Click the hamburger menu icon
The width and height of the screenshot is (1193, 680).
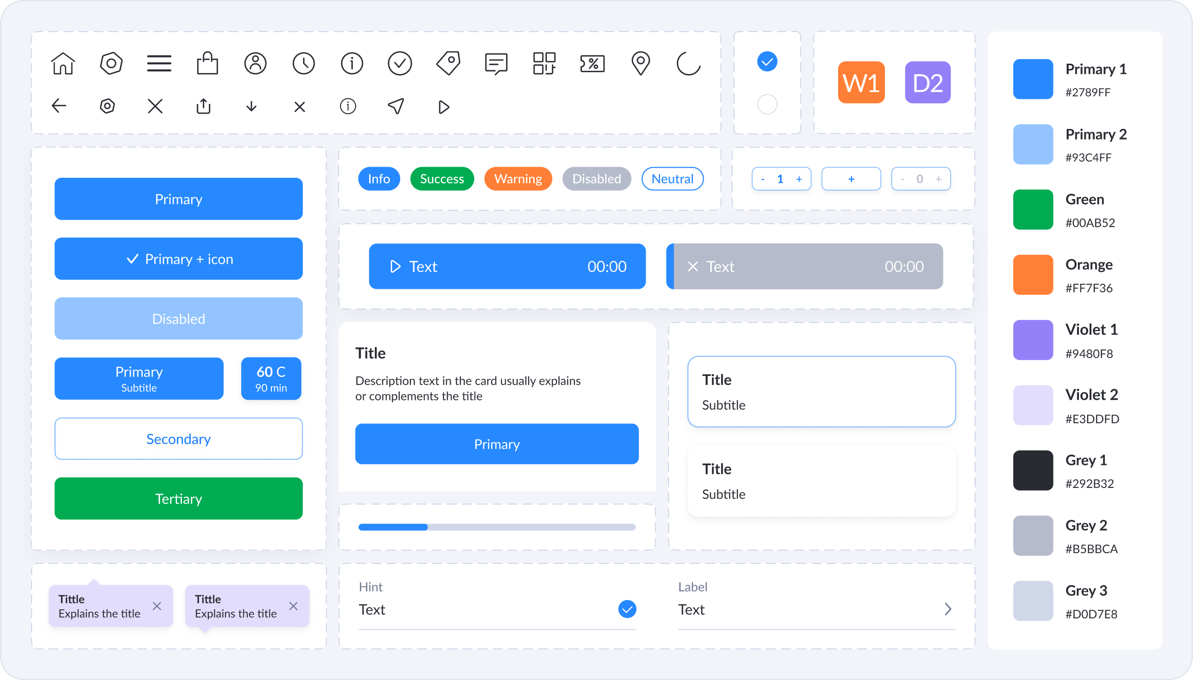[x=159, y=64]
